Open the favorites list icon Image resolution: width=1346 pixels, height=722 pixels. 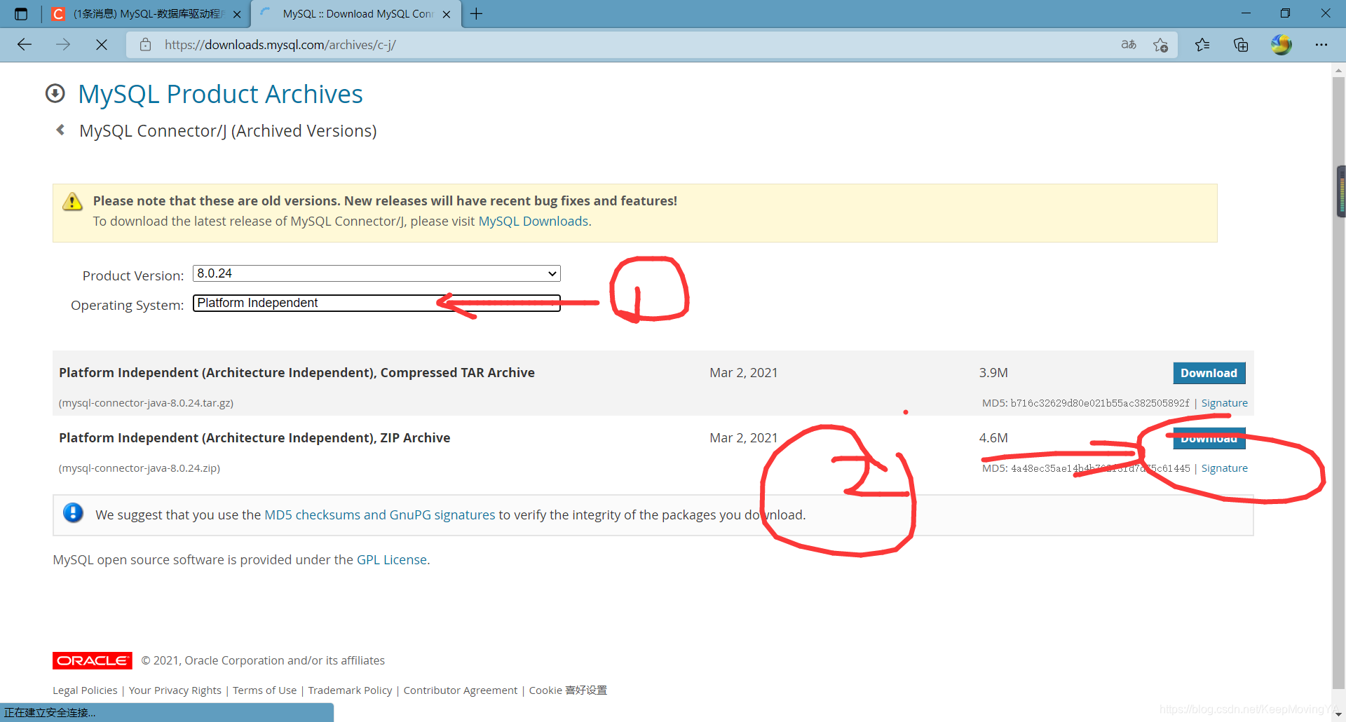1202,45
